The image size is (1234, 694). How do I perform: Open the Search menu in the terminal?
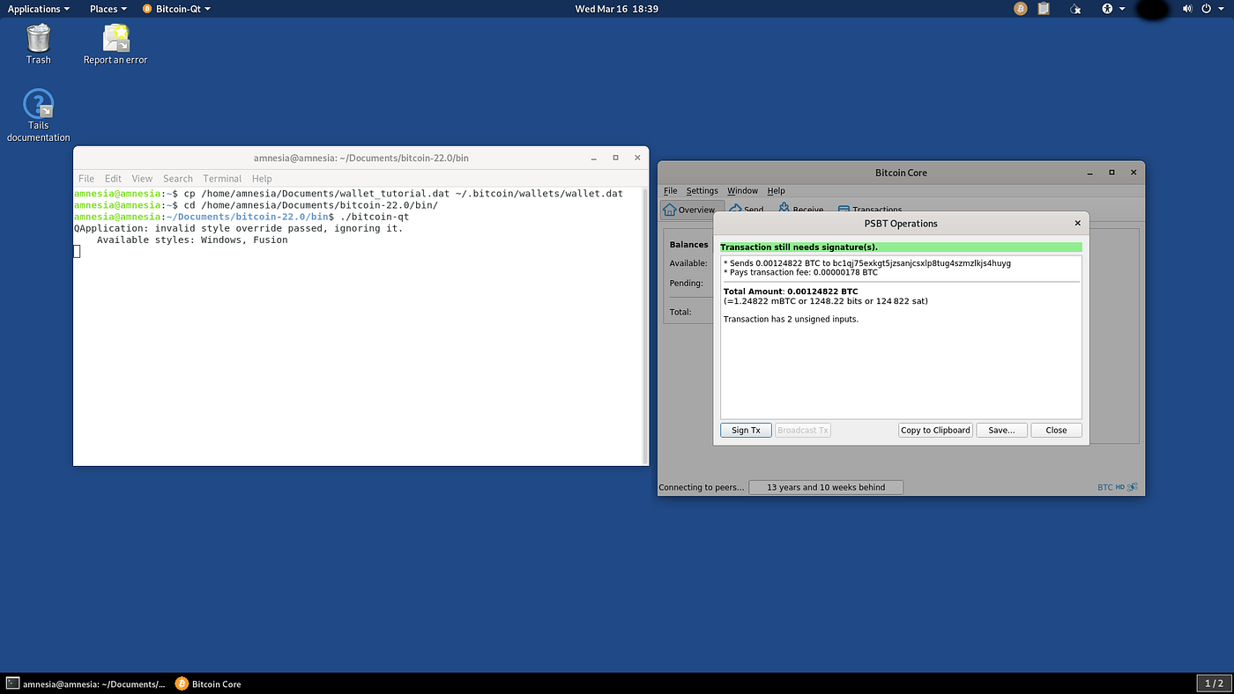pyautogui.click(x=177, y=178)
